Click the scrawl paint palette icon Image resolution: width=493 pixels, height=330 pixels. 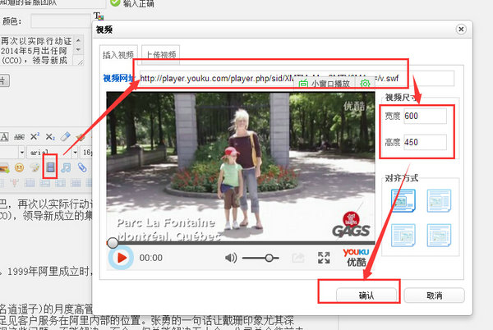tap(35, 167)
